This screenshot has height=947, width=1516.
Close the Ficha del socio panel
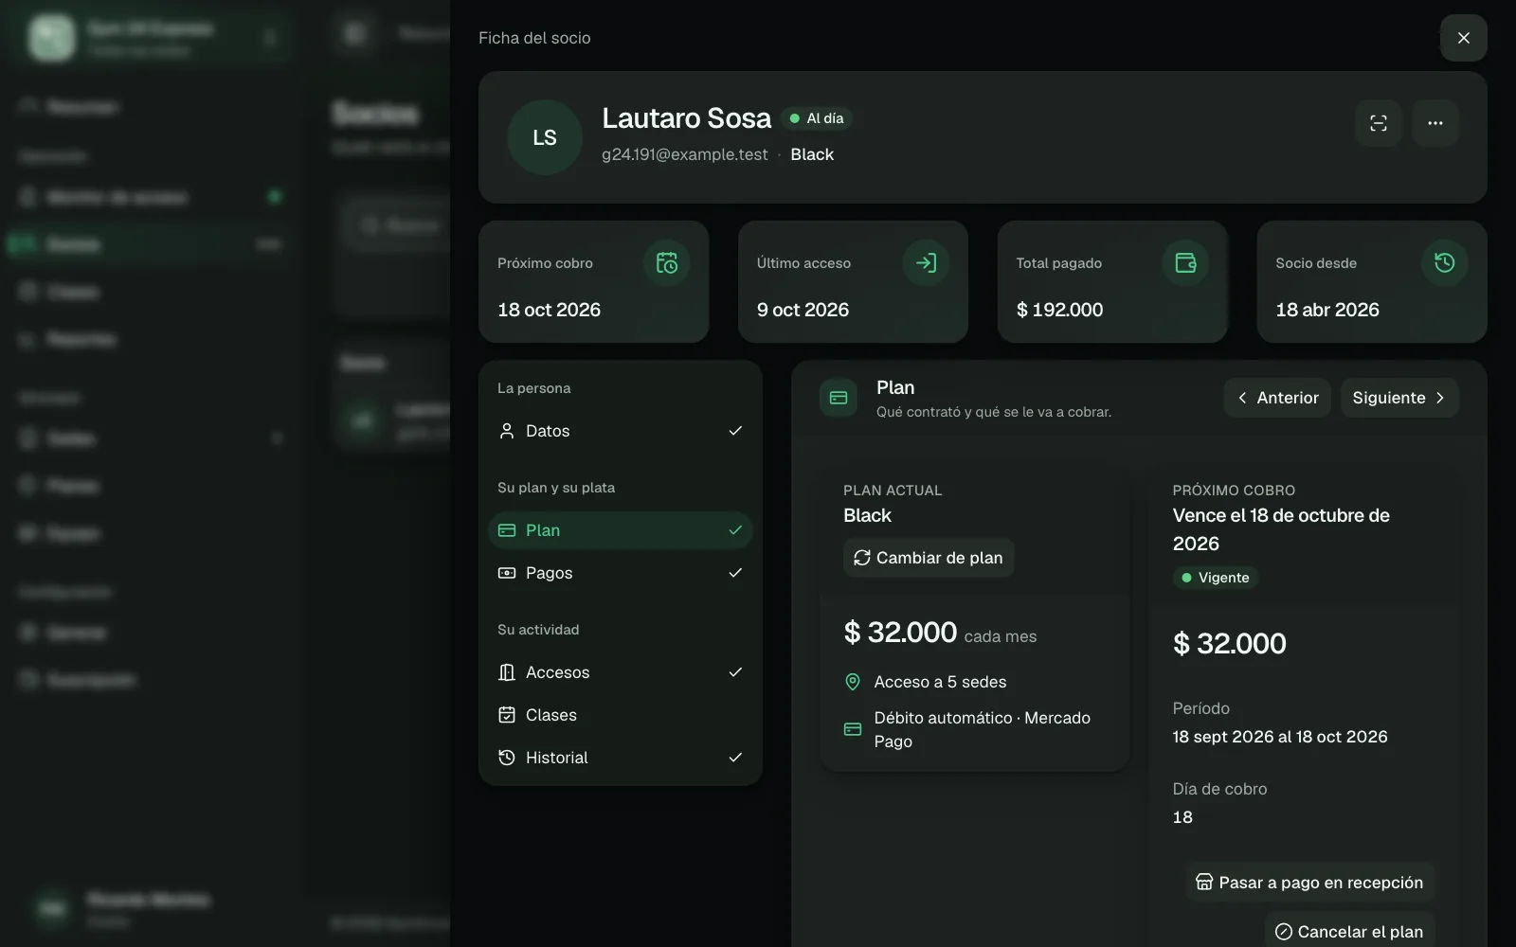click(x=1464, y=38)
